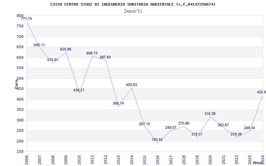This screenshot has width=266, height=166.
Task: Select the 218.31 data label
Action: (x=197, y=134)
